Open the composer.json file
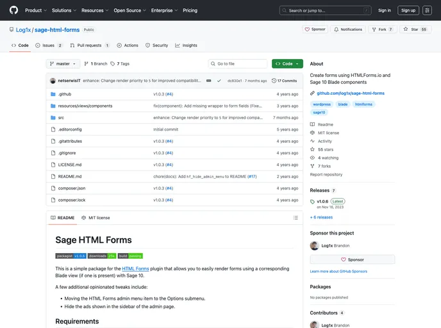Image resolution: width=441 pixels, height=328 pixels. (x=72, y=188)
